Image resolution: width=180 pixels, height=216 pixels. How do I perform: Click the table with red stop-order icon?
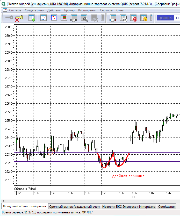tap(133, 18)
